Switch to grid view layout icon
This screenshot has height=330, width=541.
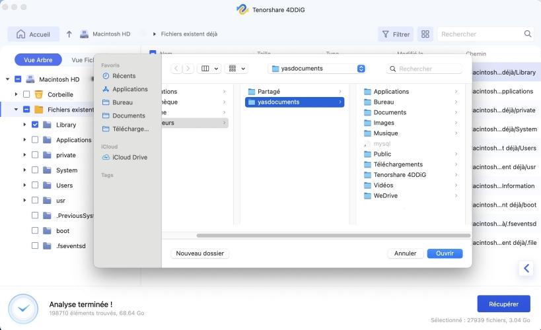coord(425,34)
